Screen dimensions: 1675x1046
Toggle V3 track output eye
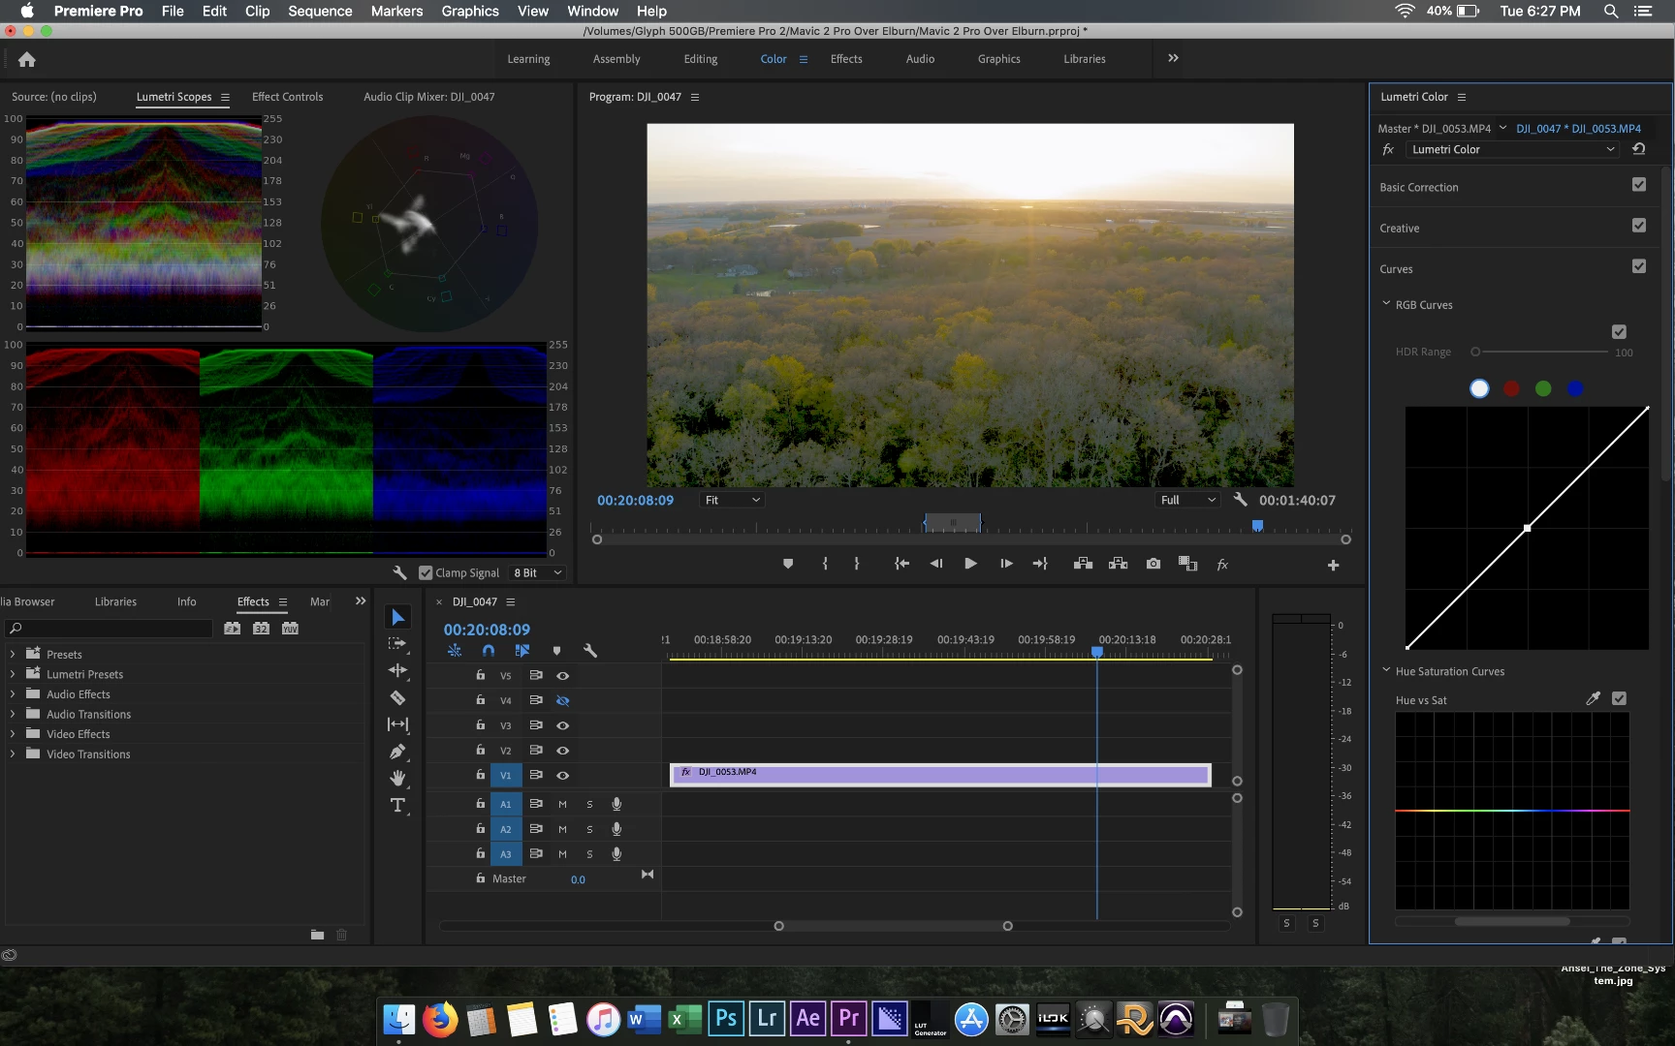click(562, 725)
